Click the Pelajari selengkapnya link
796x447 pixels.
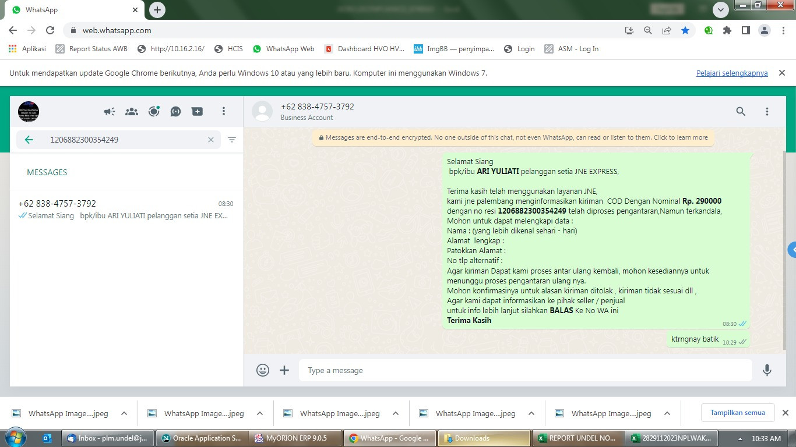(x=732, y=73)
